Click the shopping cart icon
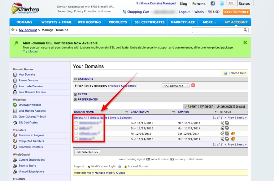 coord(125,12)
